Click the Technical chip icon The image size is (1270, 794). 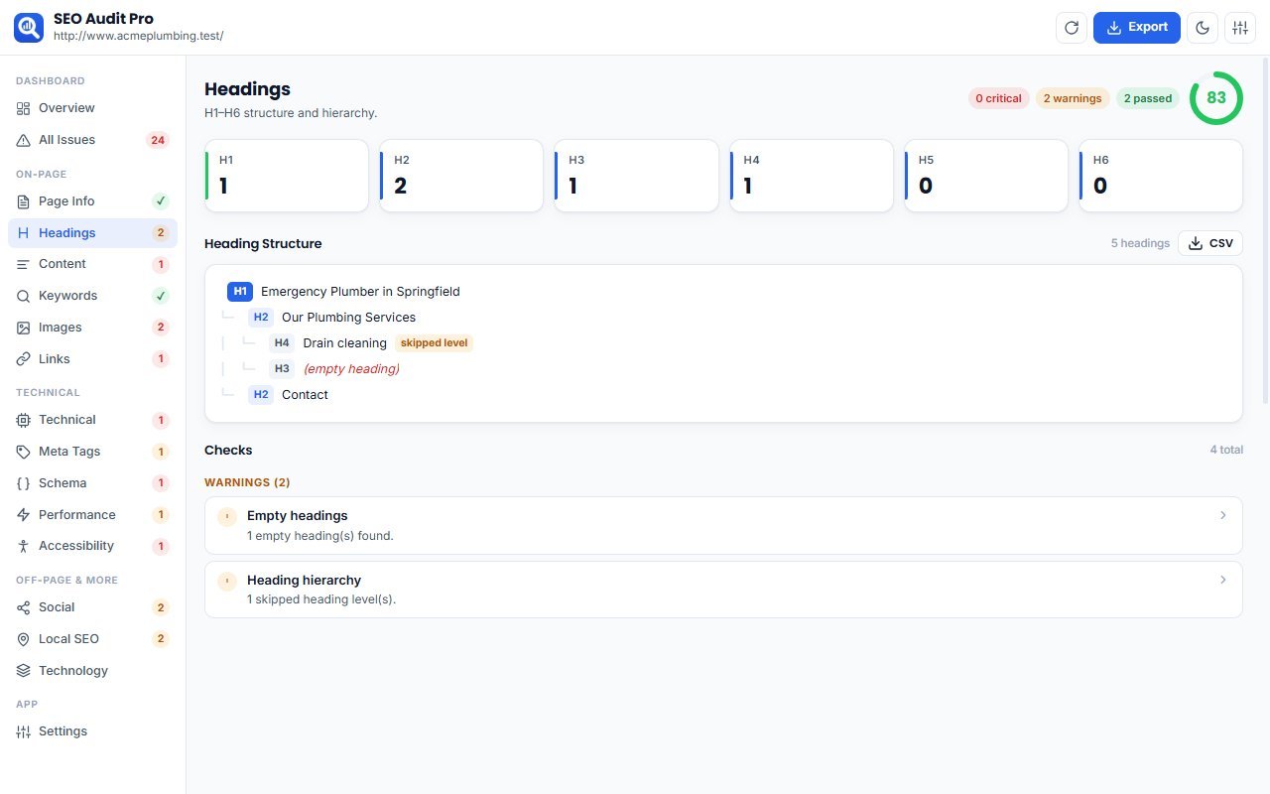pyautogui.click(x=23, y=420)
